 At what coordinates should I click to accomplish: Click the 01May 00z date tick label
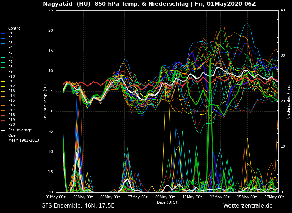click(56, 197)
